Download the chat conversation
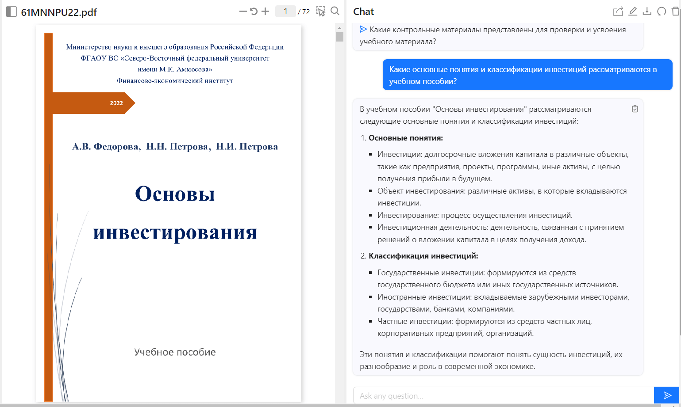 coord(647,11)
